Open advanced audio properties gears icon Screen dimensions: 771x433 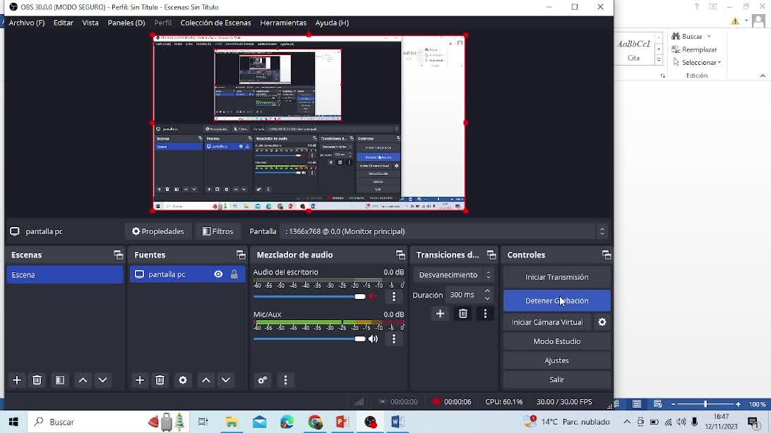[x=263, y=380]
